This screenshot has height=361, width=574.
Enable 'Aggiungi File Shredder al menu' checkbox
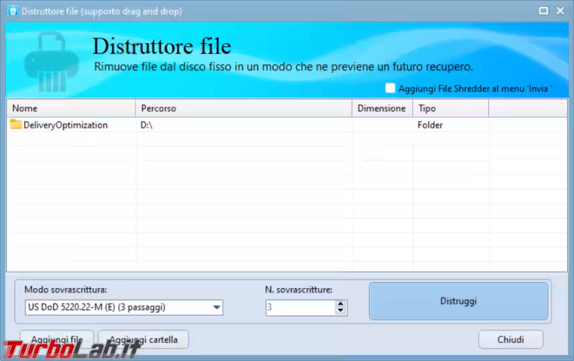point(391,88)
